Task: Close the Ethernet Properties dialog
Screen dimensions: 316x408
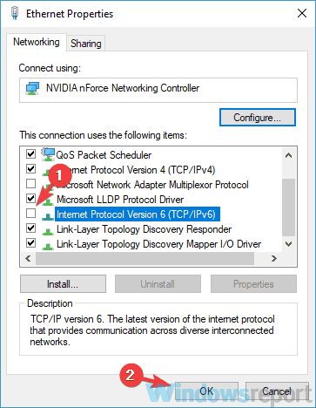Action: point(302,13)
